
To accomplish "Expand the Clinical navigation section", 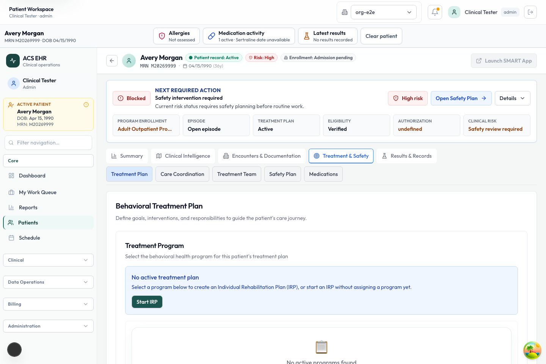I will [x=48, y=260].
